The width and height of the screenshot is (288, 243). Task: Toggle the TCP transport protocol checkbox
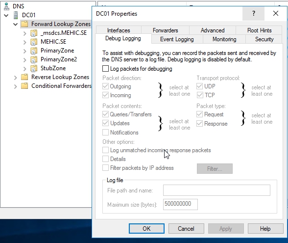click(199, 95)
